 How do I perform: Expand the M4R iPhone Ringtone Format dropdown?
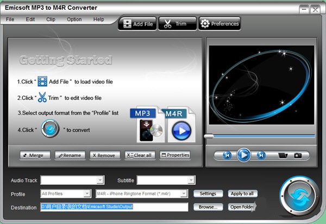click(x=184, y=194)
